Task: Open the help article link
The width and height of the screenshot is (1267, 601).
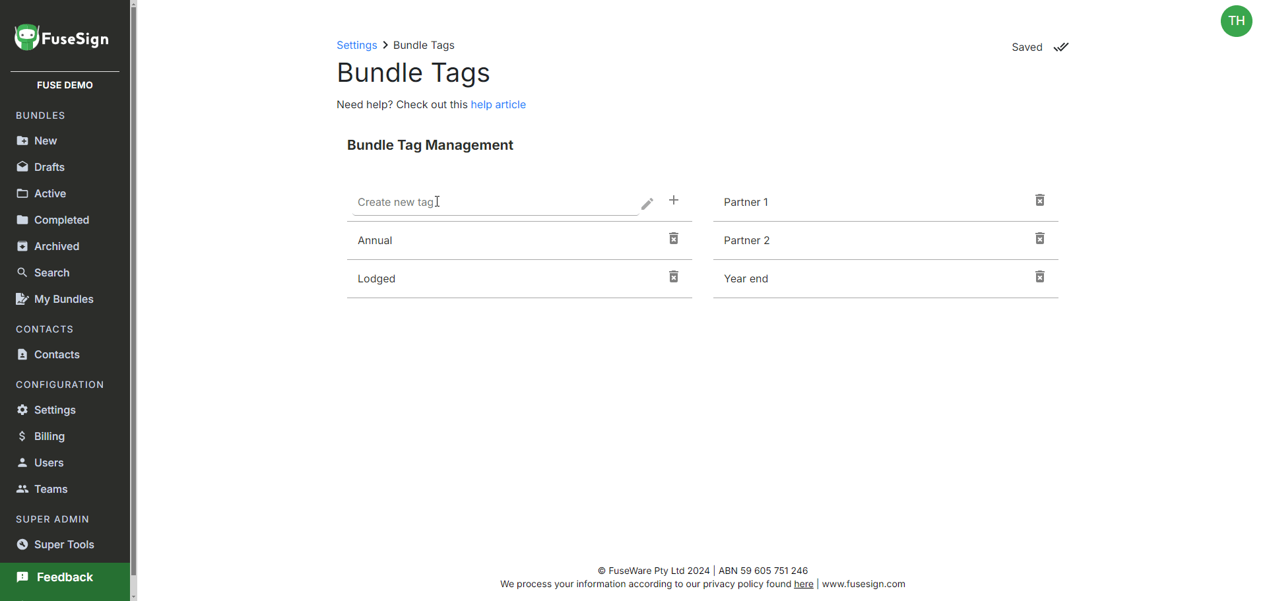Action: pos(498,105)
